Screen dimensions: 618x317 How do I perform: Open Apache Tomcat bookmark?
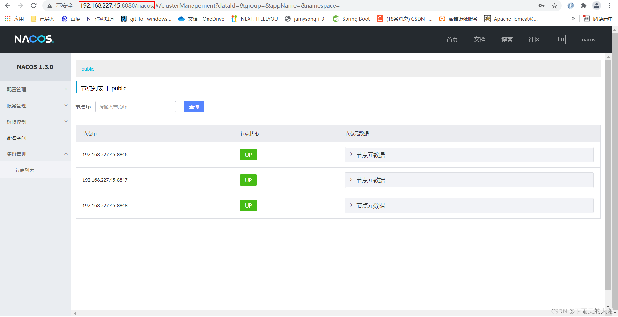click(x=511, y=19)
